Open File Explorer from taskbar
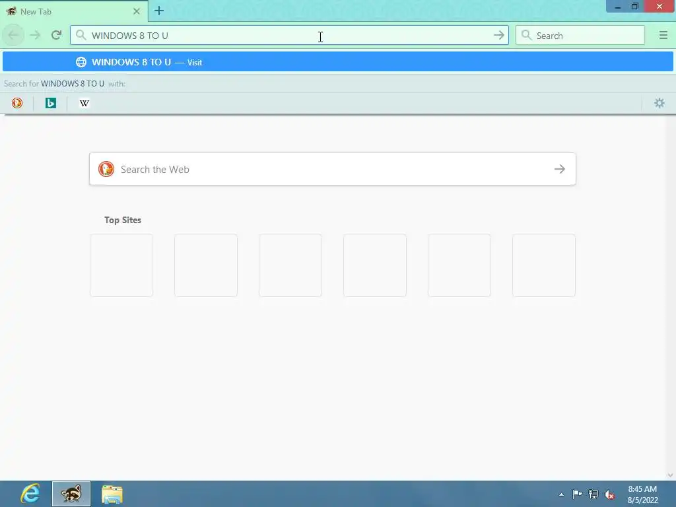Screen dimensions: 676x507 pos(112,494)
